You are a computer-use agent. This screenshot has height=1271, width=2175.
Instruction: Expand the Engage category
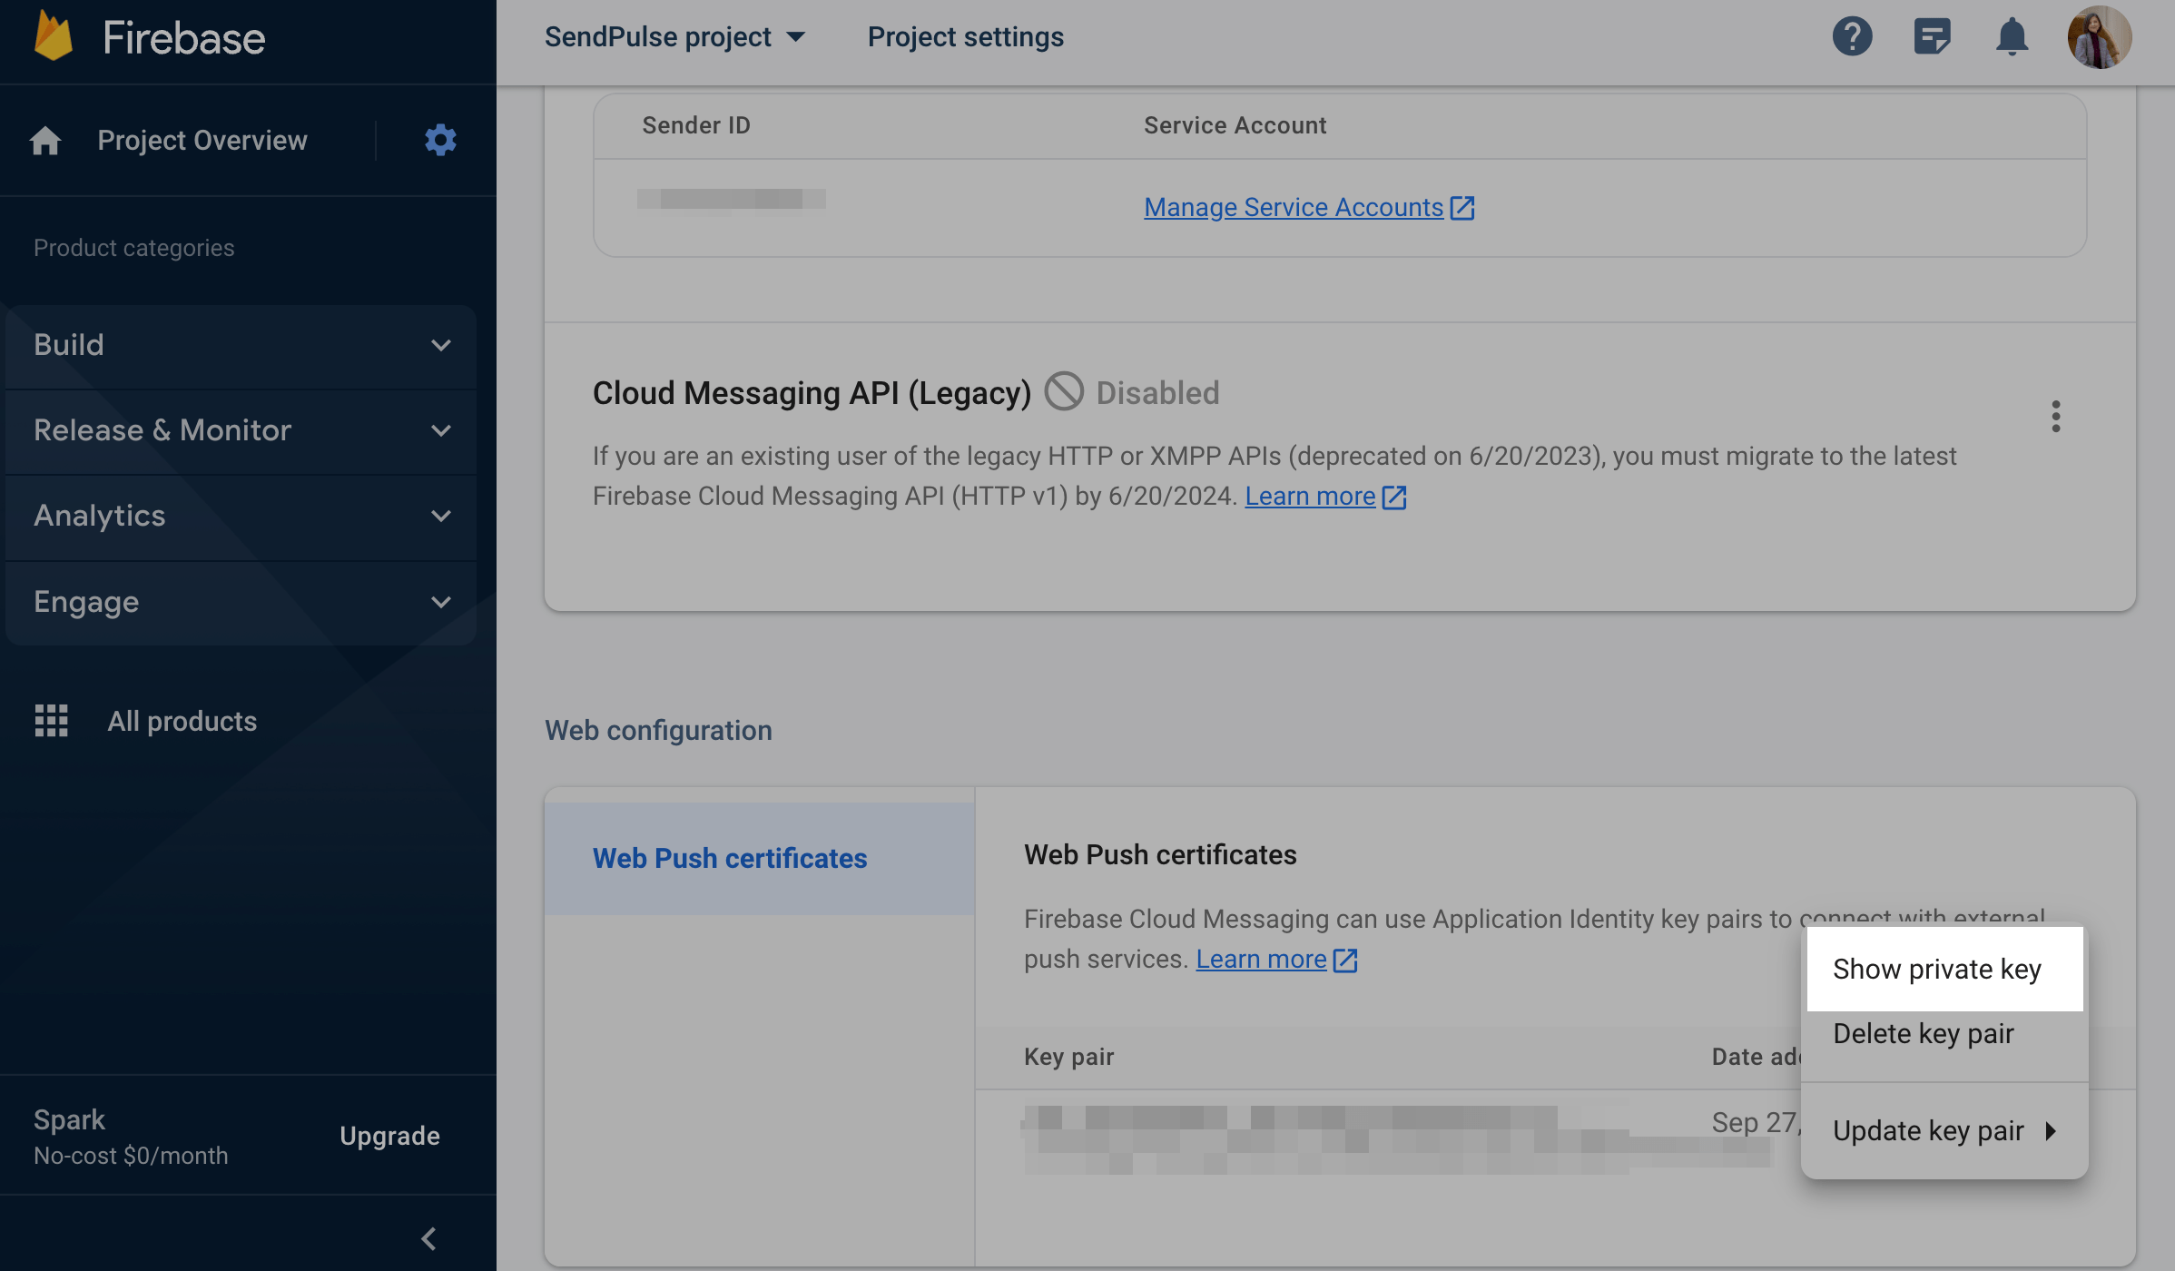pyautogui.click(x=241, y=602)
